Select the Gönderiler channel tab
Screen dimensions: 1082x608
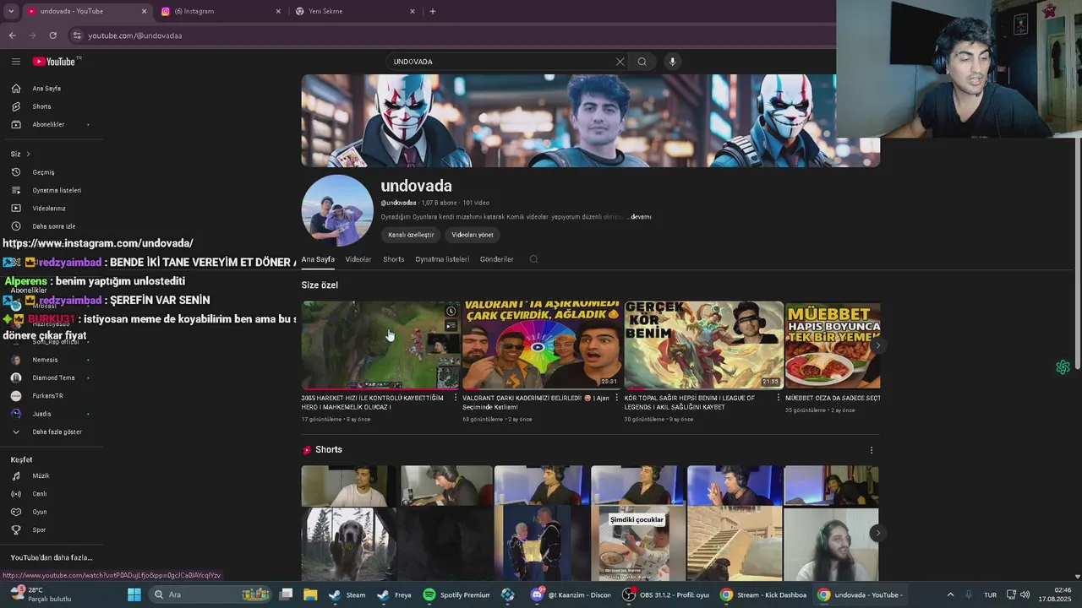click(x=496, y=259)
